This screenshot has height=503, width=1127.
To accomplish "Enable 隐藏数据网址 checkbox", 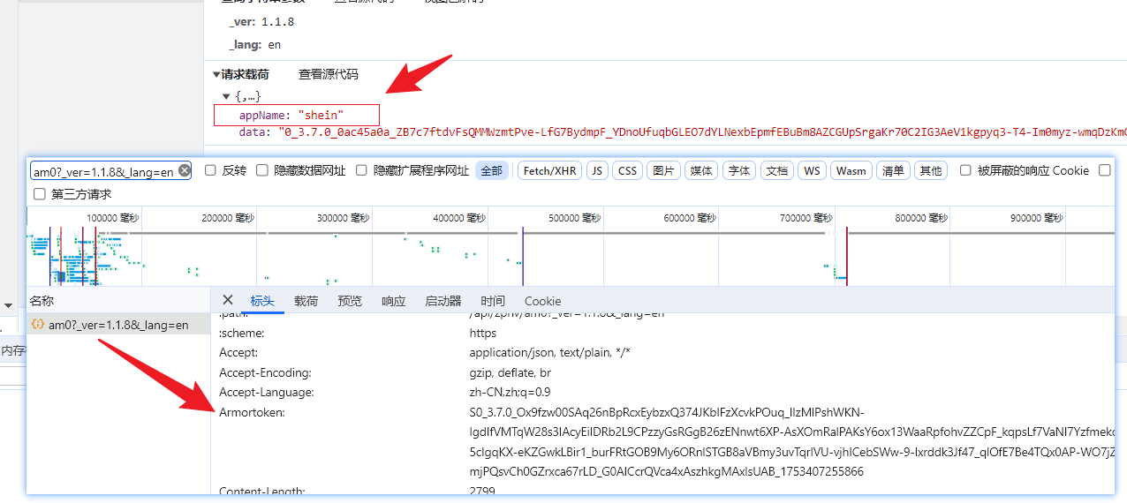I will click(x=262, y=170).
